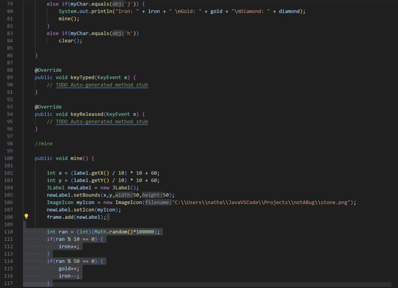Click the 'iron++;' statement
Image resolution: width=398 pixels, height=288 pixels.
pyautogui.click(x=69, y=247)
